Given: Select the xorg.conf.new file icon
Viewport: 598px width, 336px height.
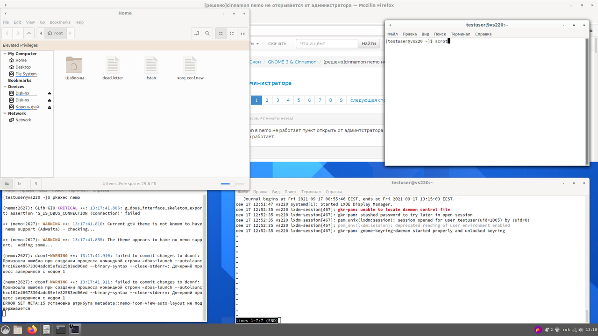Looking at the screenshot, I should click(x=190, y=65).
